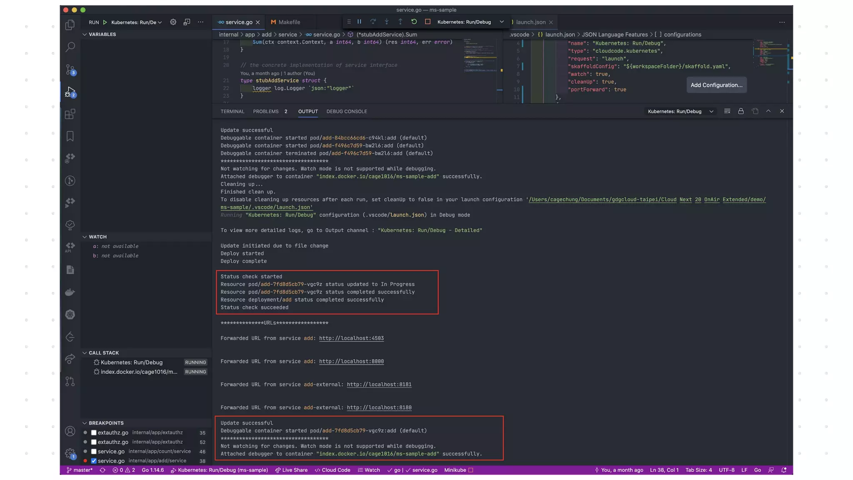Open forwarded link http://localhost:8181
This screenshot has height=480, width=853.
(x=379, y=385)
